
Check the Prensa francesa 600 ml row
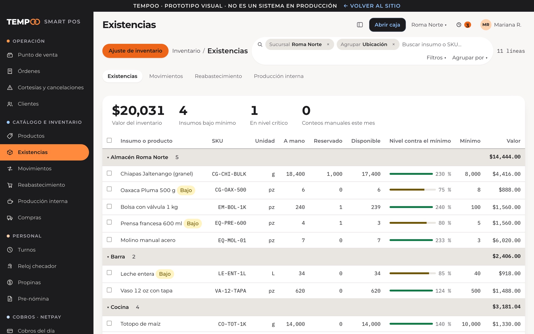pyautogui.click(x=109, y=222)
